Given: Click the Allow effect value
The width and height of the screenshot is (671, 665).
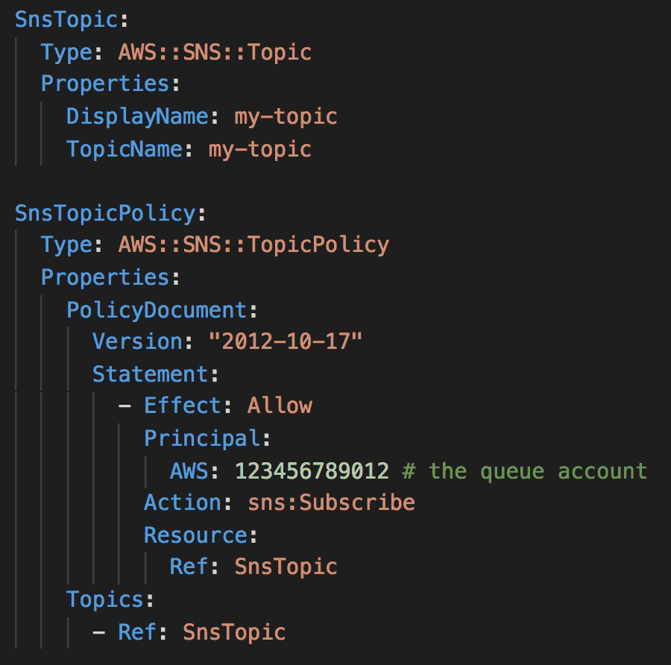Looking at the screenshot, I should point(280,406).
